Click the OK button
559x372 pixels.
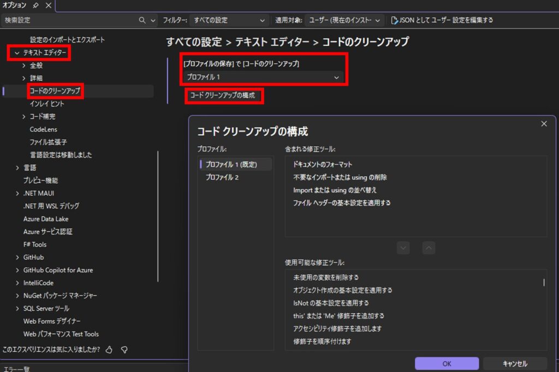tap(447, 364)
